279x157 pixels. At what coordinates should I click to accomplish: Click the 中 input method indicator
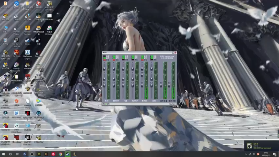point(254,154)
